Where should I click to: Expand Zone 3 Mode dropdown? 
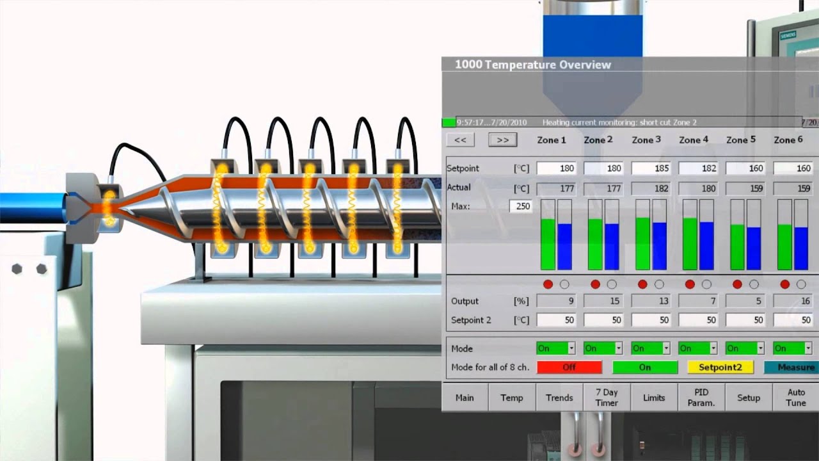coord(666,348)
